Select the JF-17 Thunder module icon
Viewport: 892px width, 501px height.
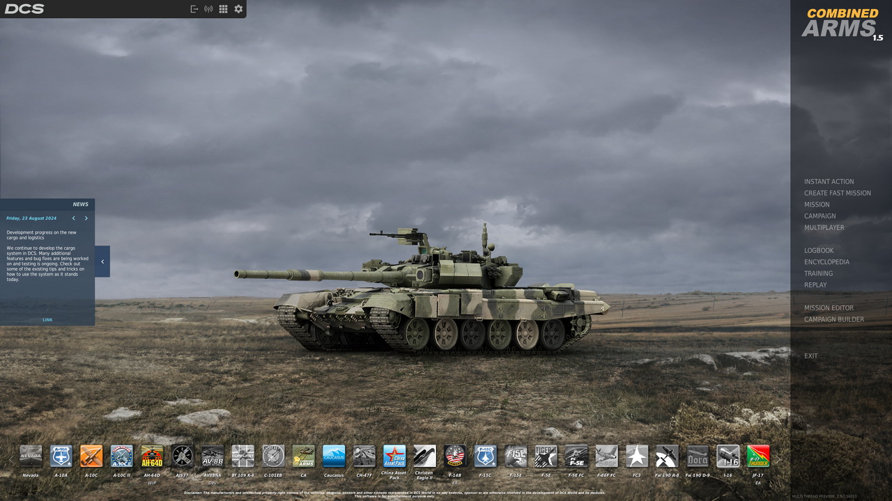pyautogui.click(x=758, y=456)
